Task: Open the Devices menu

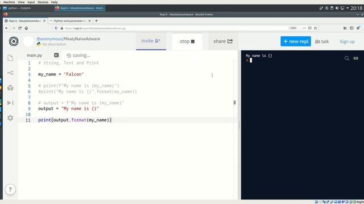Action: click(x=43, y=2)
